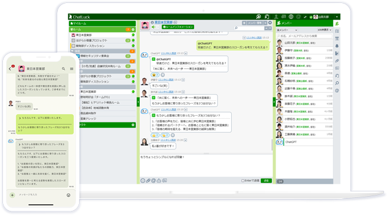387x215 pixels.
Task: Focus the message compose text area
Action: point(206,165)
